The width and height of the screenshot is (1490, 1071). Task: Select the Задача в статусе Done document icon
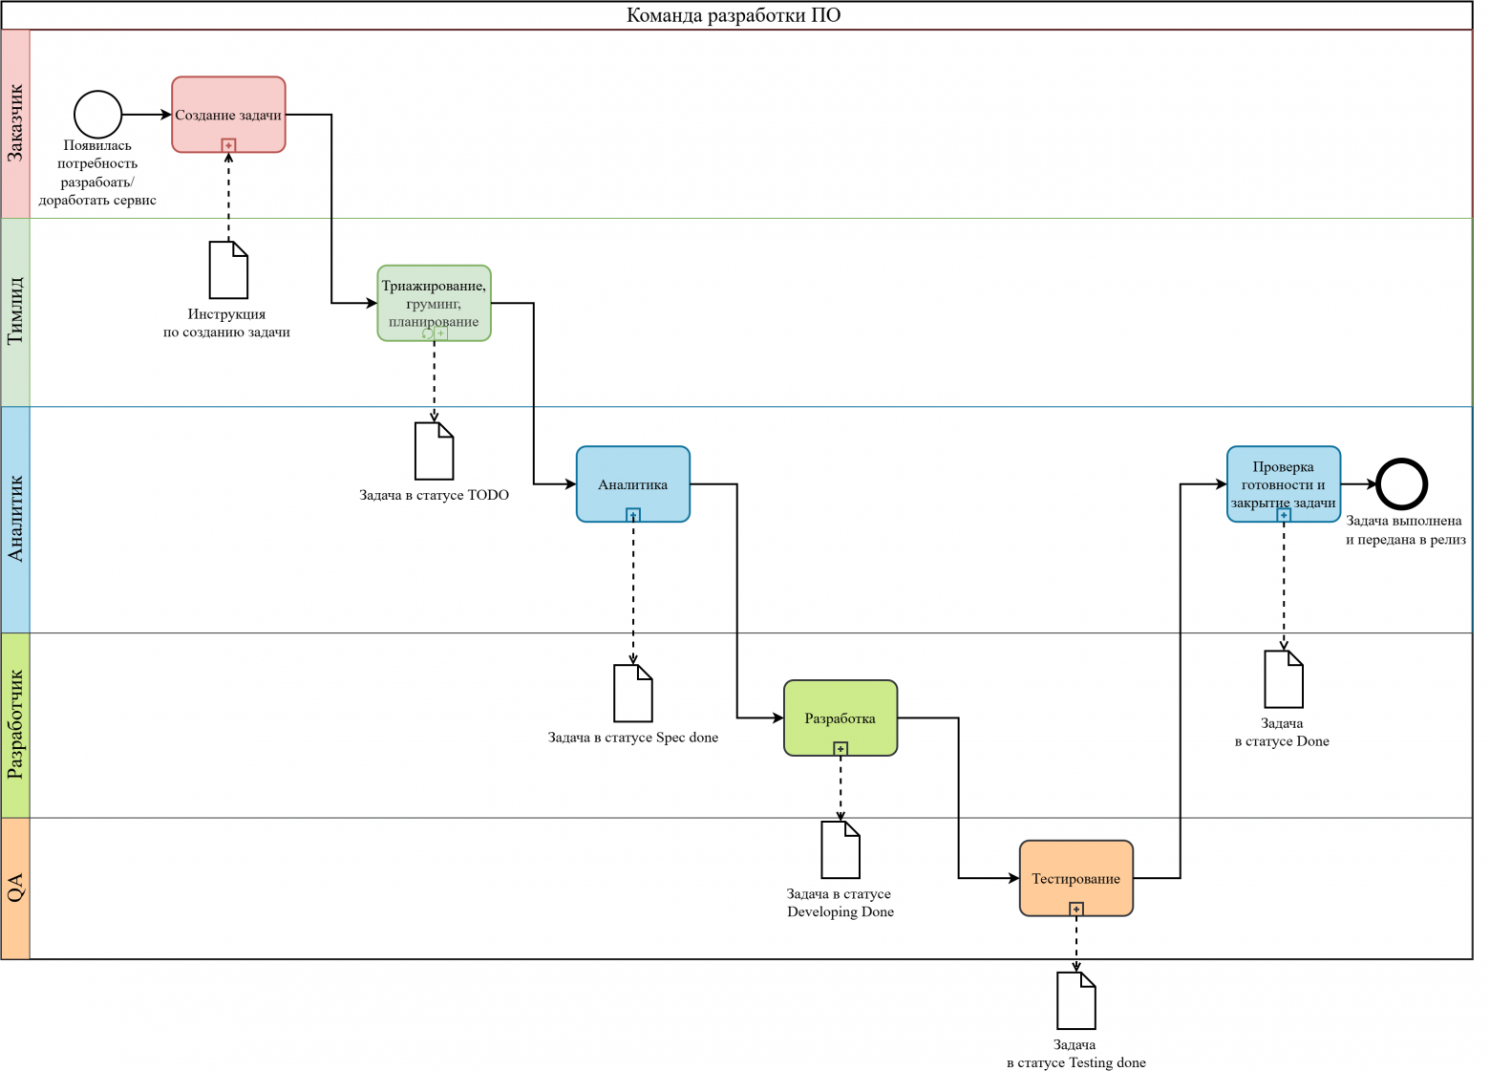[x=1283, y=679]
